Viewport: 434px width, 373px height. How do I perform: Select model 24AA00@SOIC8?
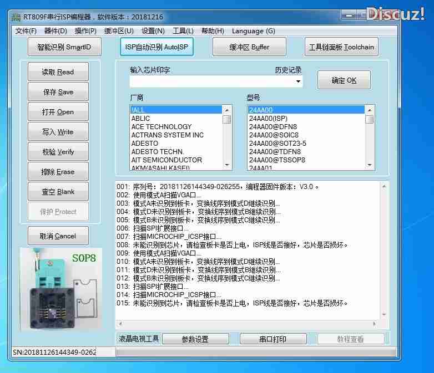[x=306, y=135]
